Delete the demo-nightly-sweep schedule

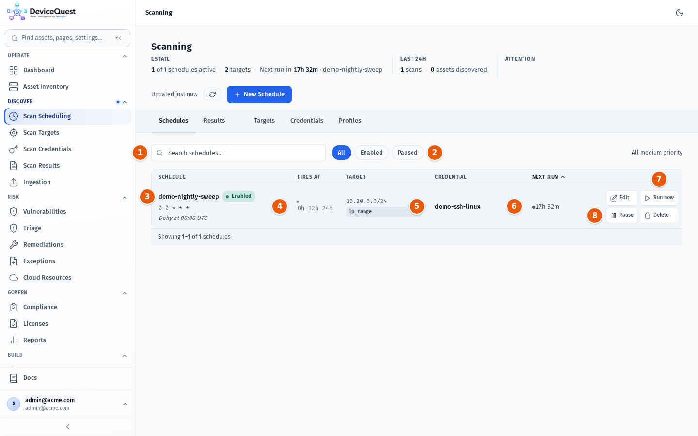click(x=659, y=216)
